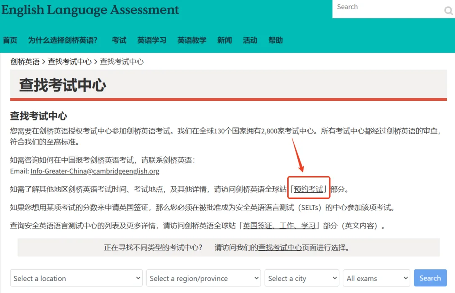455x293 pixels.
Task: Select 帮助 from the top navigation
Action: [276, 40]
